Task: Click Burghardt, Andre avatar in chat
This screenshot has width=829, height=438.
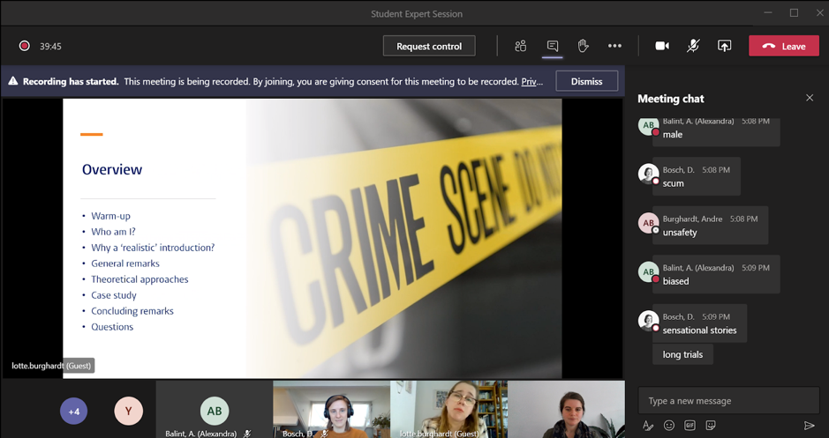Action: click(x=648, y=223)
